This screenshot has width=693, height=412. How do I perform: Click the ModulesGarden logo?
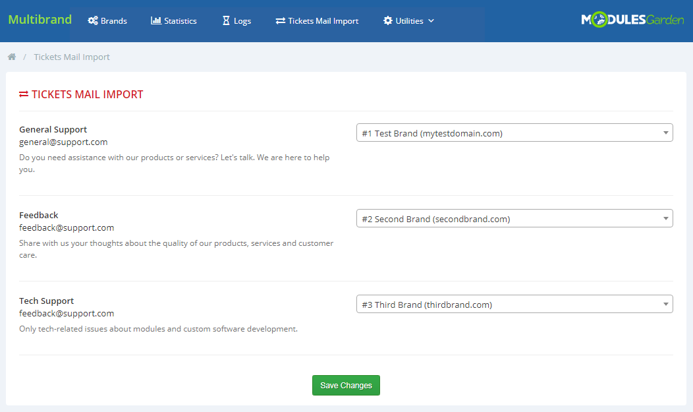pos(632,19)
